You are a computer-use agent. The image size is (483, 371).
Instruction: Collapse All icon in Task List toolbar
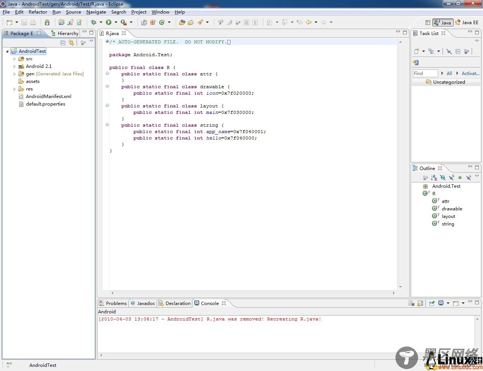tap(458, 51)
